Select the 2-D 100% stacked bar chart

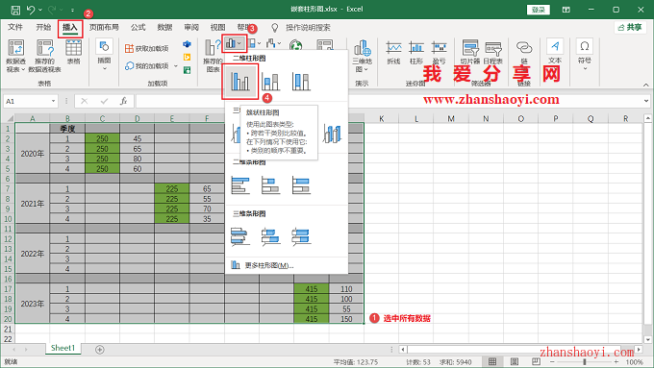click(301, 185)
